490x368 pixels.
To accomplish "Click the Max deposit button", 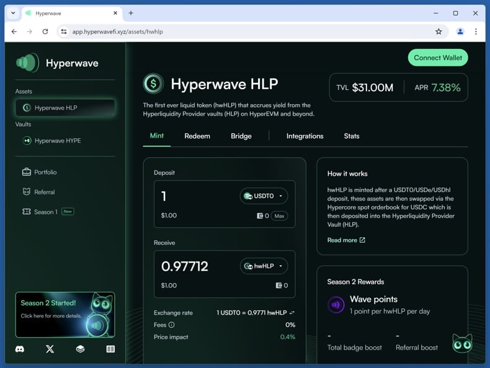I will click(x=279, y=216).
